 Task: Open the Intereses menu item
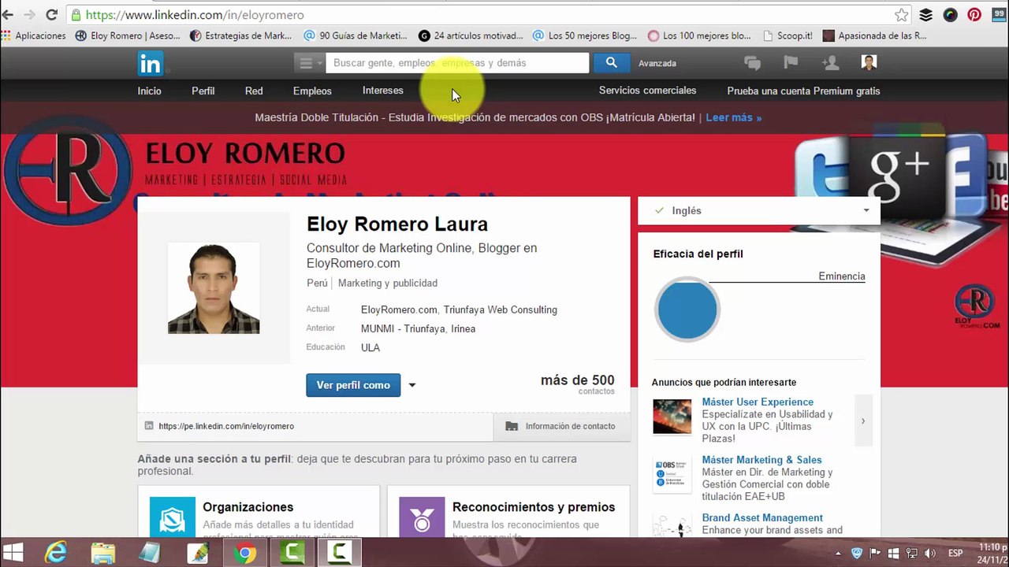pyautogui.click(x=383, y=91)
